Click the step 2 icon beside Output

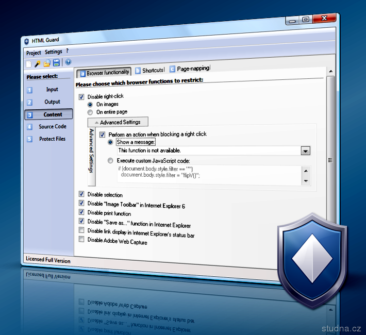(x=30, y=102)
